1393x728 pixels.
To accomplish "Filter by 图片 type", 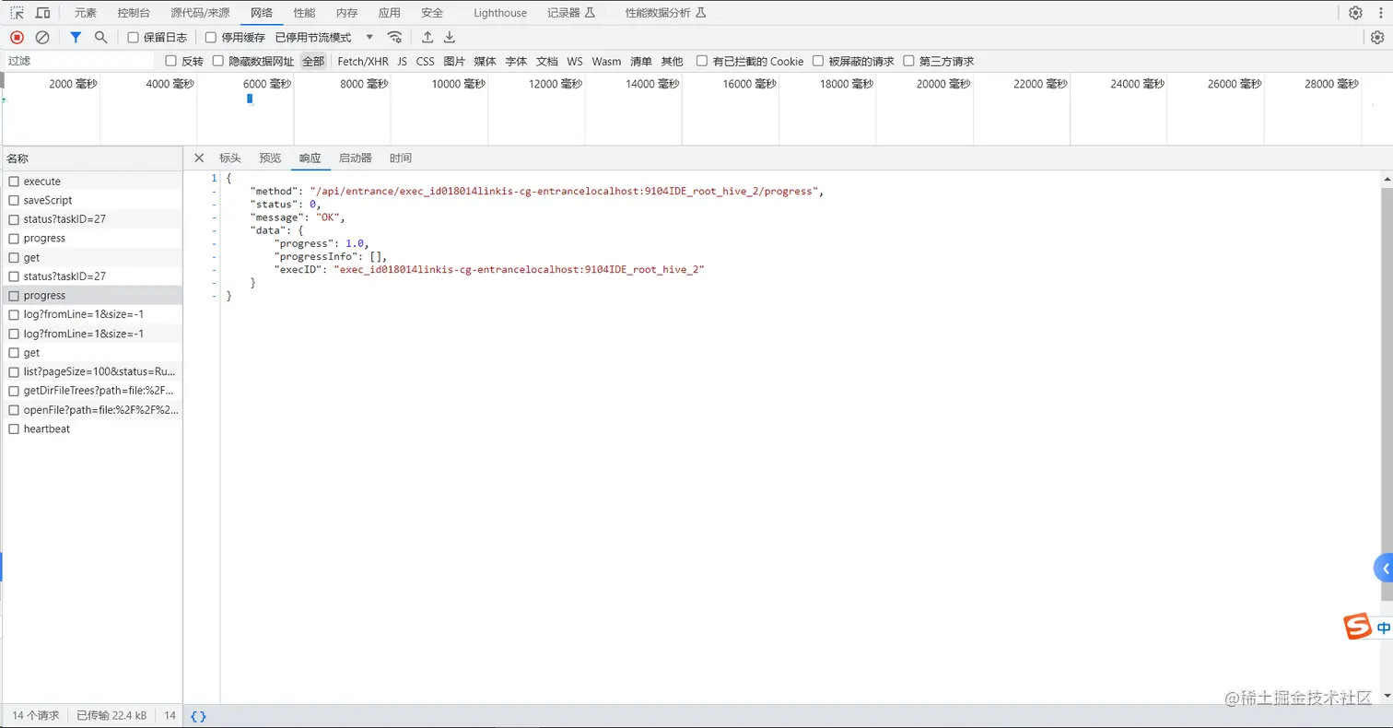I will [454, 62].
